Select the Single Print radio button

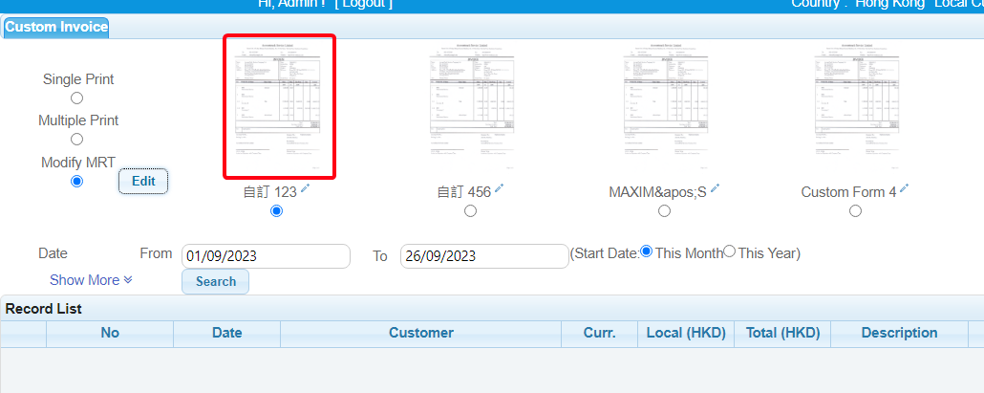(x=77, y=98)
